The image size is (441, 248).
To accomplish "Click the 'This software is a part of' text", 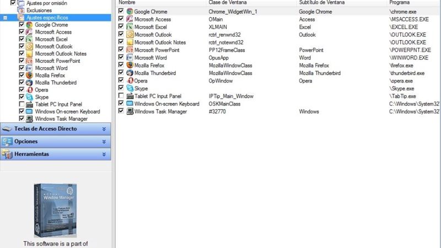I will [56, 244].
